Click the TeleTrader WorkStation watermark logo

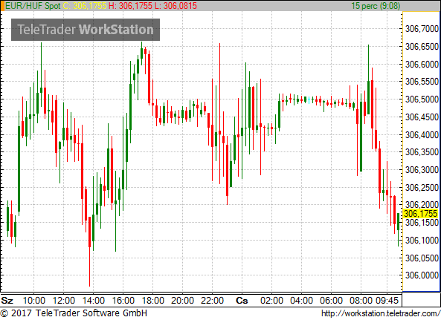[86, 30]
